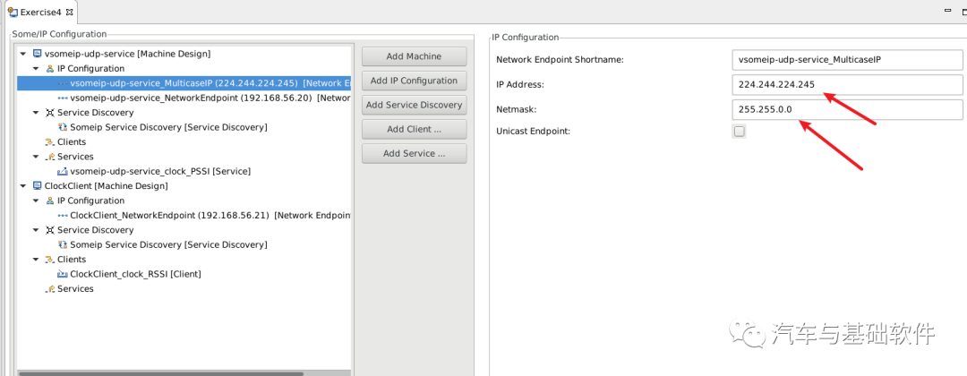This screenshot has width=967, height=376.
Task: Click the Clients icon under ClockClient
Action: coord(50,260)
